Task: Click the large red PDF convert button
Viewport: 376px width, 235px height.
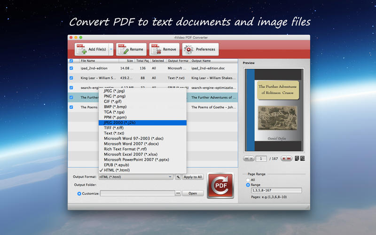Action: tap(220, 186)
